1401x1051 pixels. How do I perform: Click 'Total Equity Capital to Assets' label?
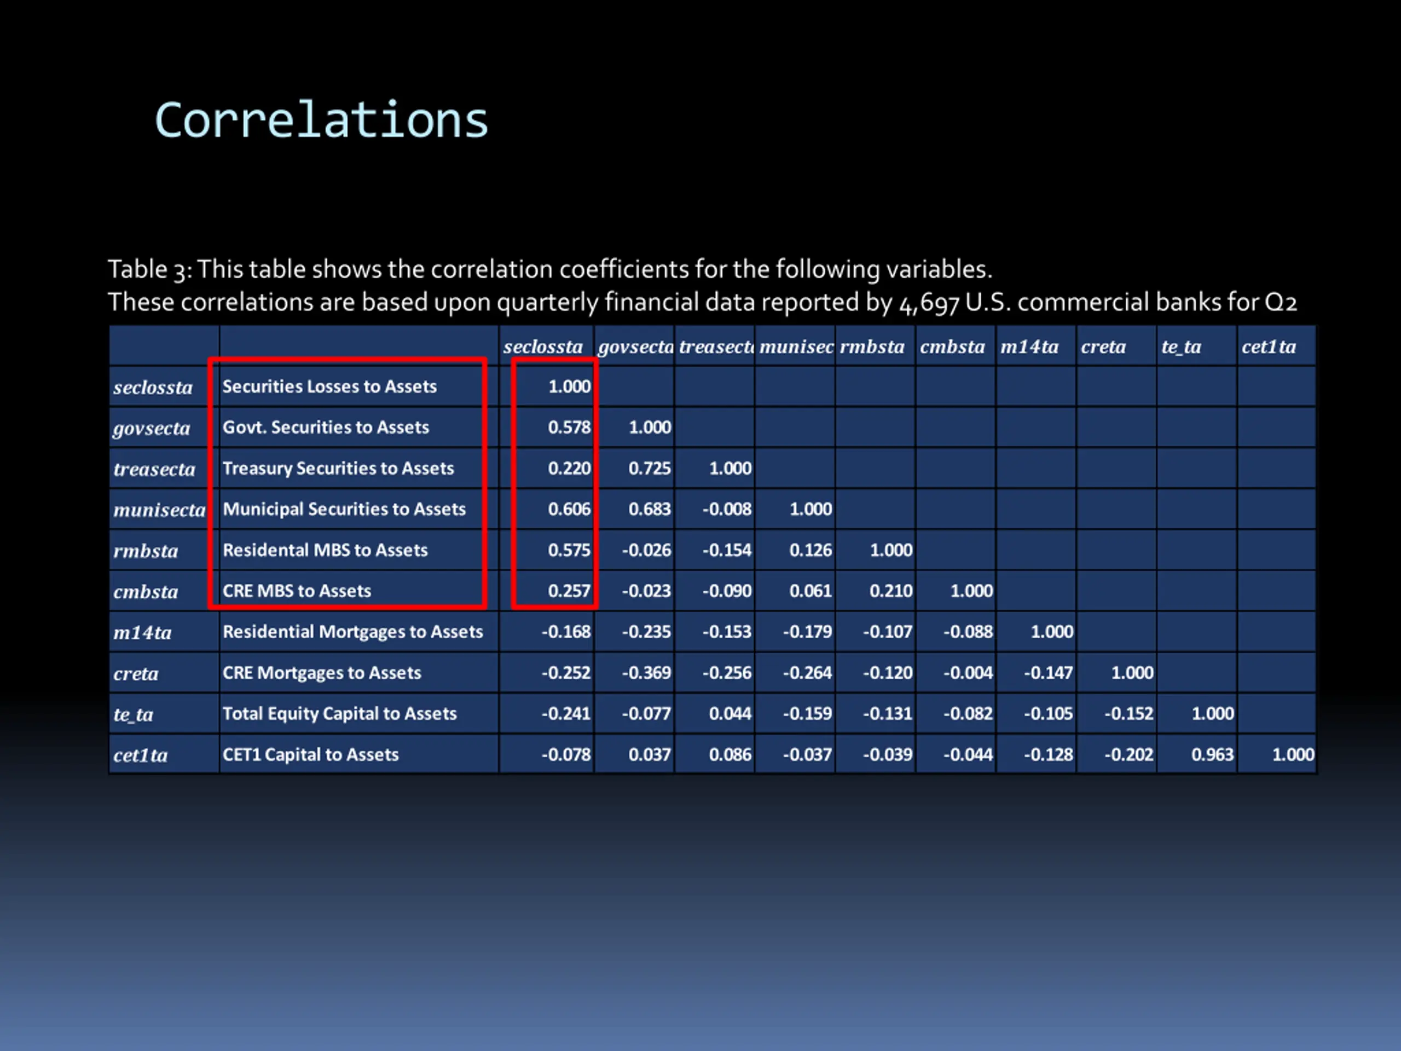[x=339, y=714]
